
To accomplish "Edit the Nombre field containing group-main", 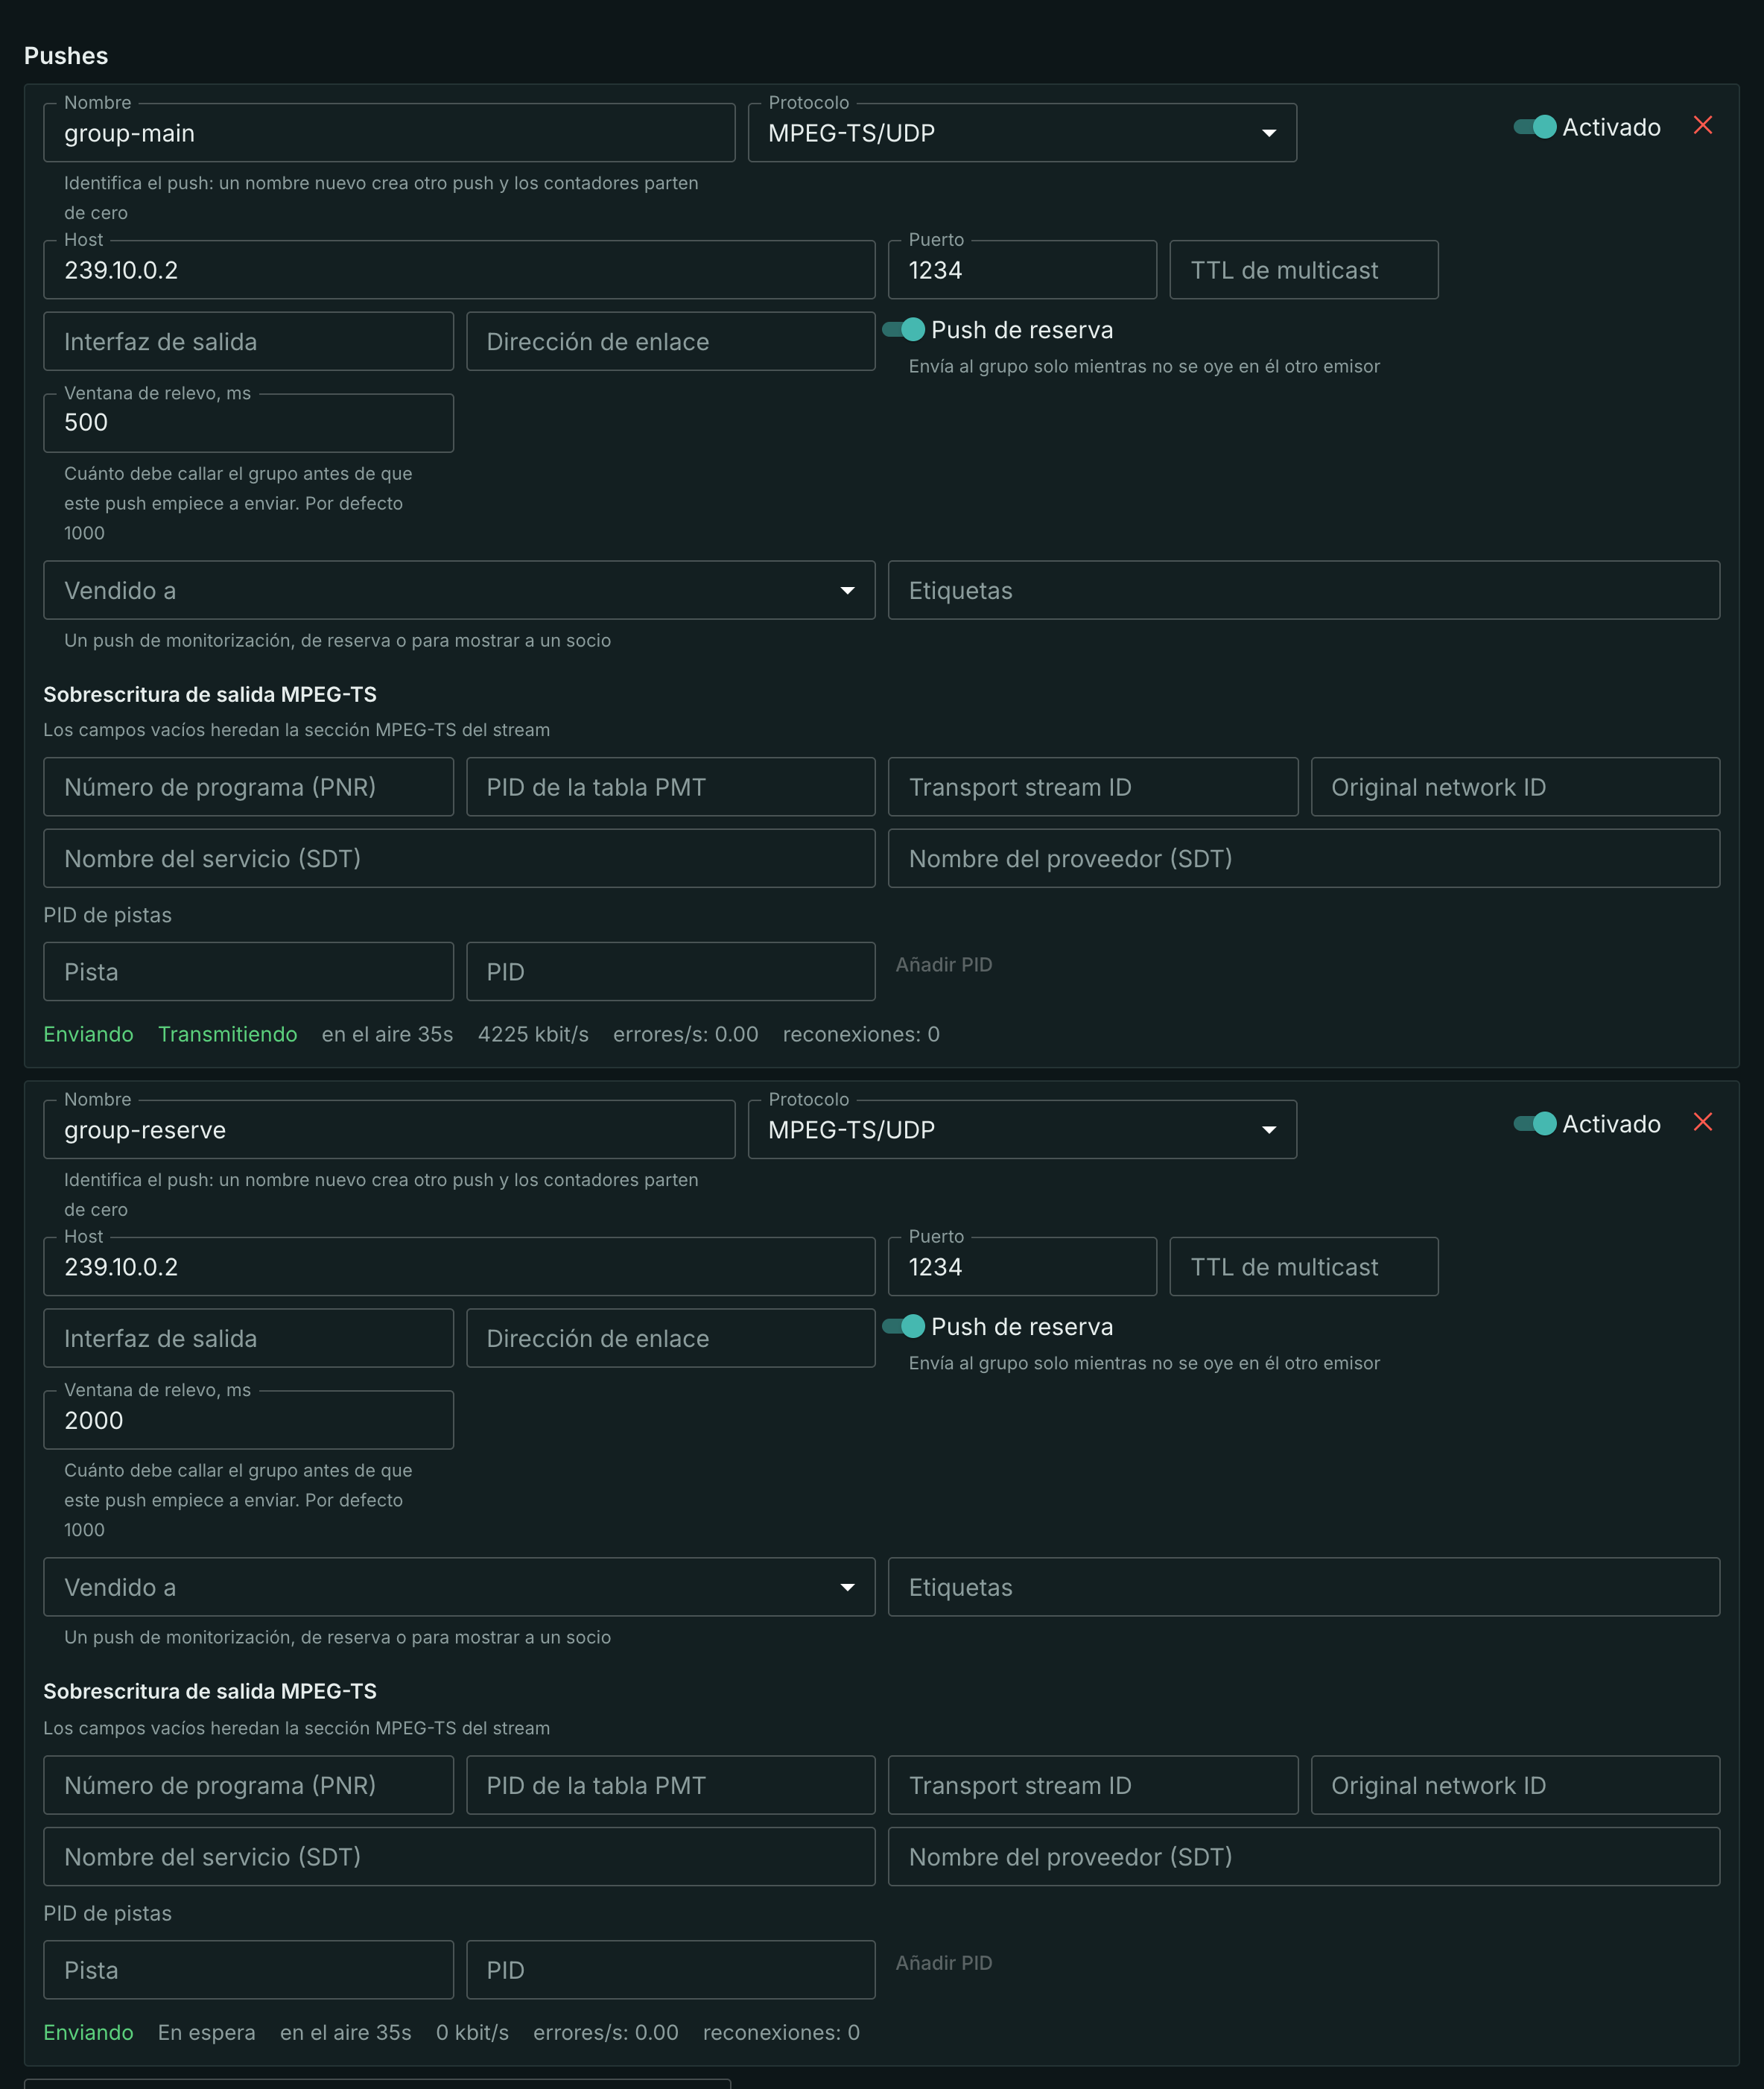I will tap(389, 133).
